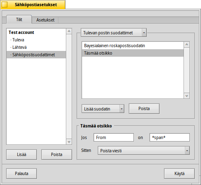Open the Lisää suodatin dropdown
This screenshot has height=185, width=201.
tap(103, 109)
